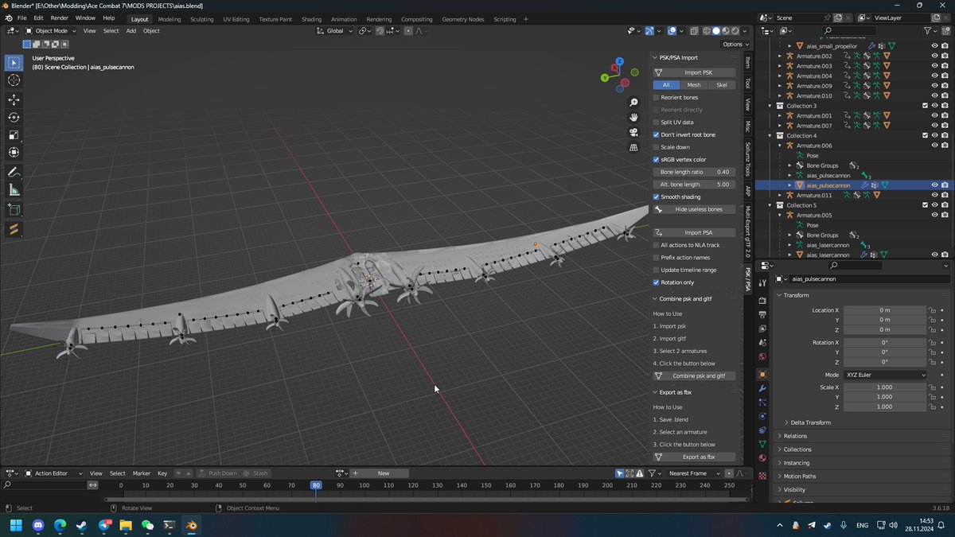
Task: Open the Edit menu
Action: point(38,18)
